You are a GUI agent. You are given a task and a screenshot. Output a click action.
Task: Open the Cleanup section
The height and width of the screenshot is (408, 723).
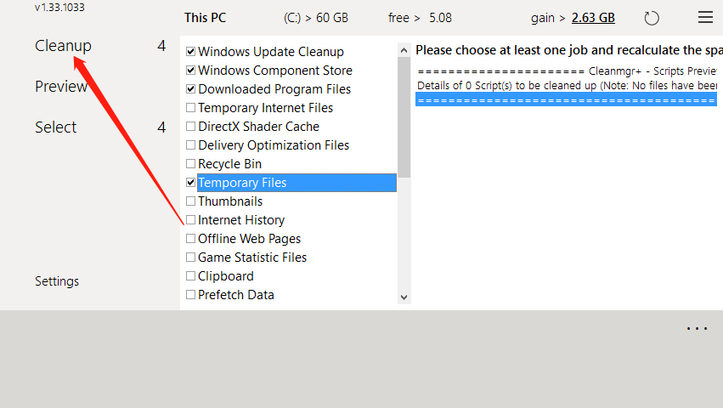(x=63, y=46)
